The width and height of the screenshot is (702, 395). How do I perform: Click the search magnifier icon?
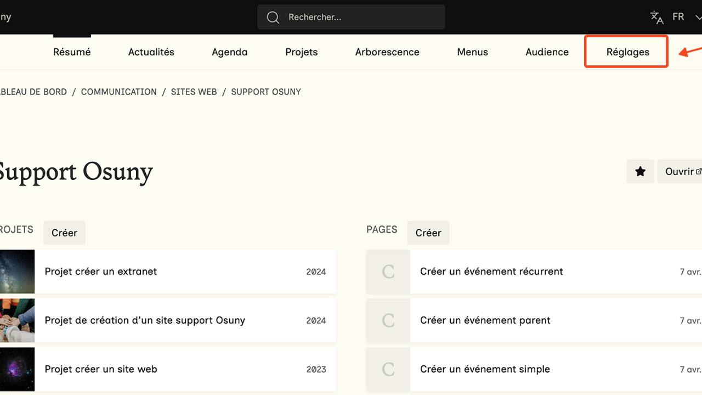click(x=273, y=18)
